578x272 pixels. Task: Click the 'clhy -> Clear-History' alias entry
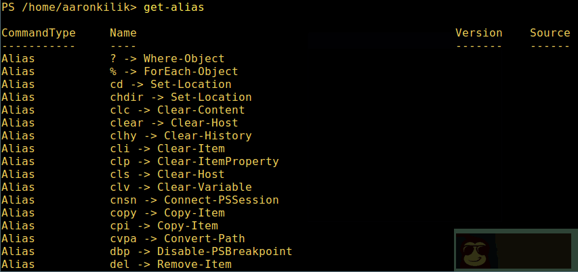pos(180,136)
